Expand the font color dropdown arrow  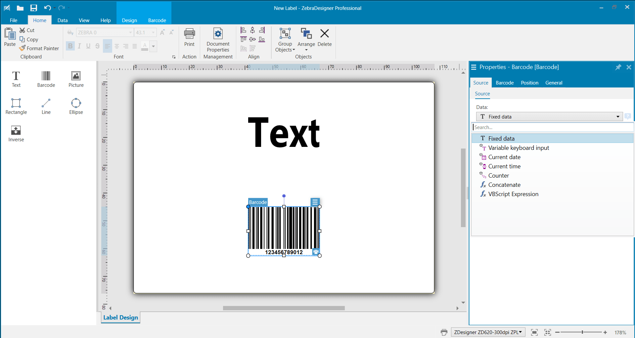154,46
